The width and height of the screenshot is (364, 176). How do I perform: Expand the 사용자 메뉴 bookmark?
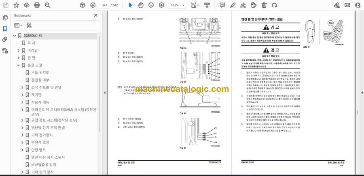click(x=22, y=102)
